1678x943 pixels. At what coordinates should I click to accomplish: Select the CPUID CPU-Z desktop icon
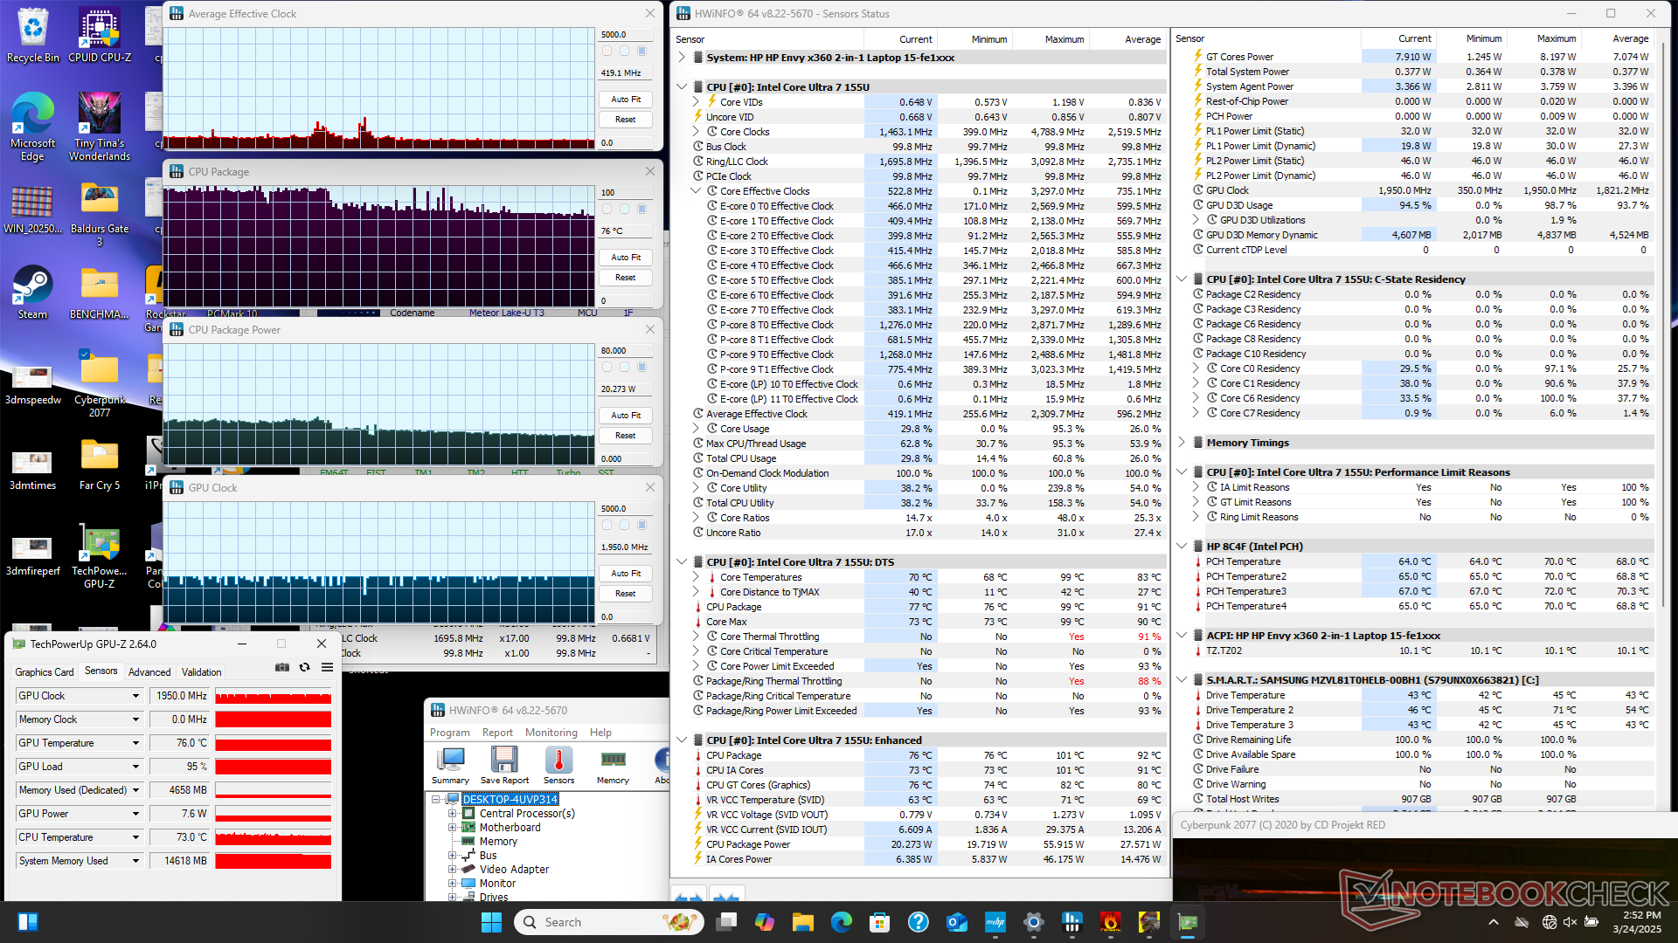[x=100, y=35]
